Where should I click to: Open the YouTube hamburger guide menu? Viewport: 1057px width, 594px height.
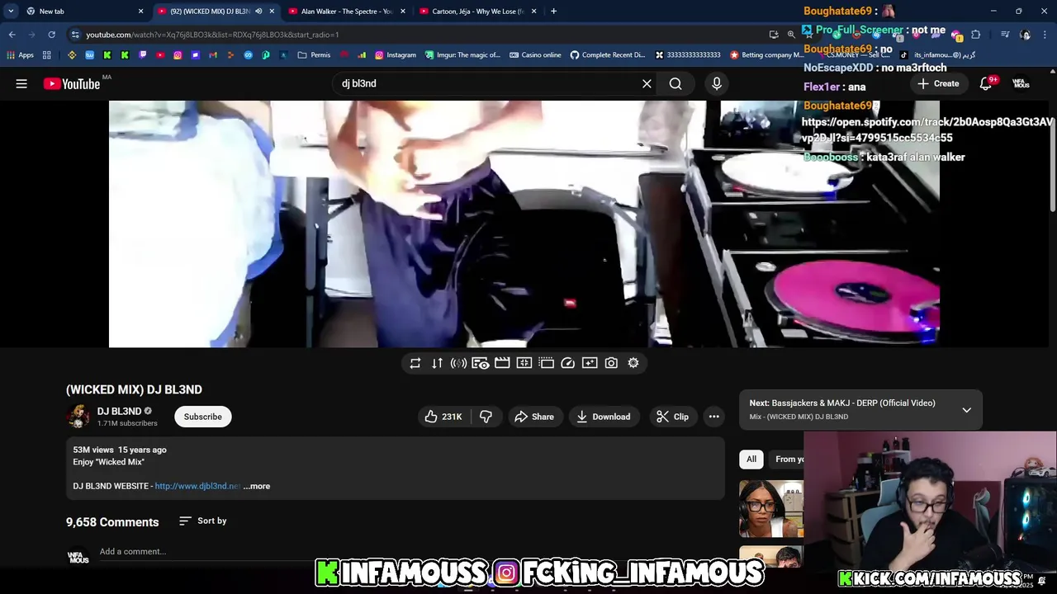[21, 83]
